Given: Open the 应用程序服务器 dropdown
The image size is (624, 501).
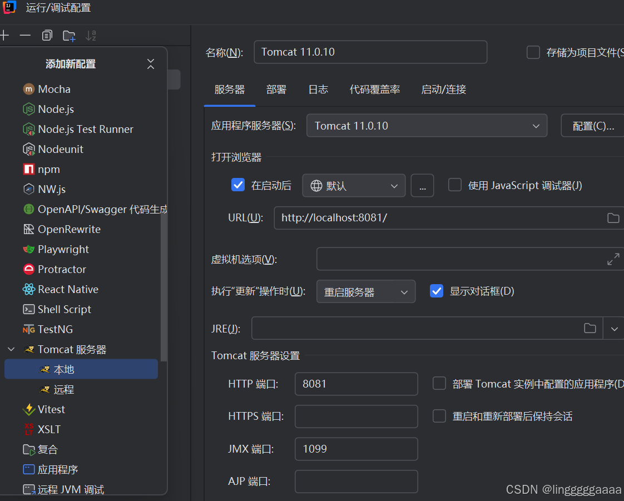Looking at the screenshot, I should (x=427, y=126).
